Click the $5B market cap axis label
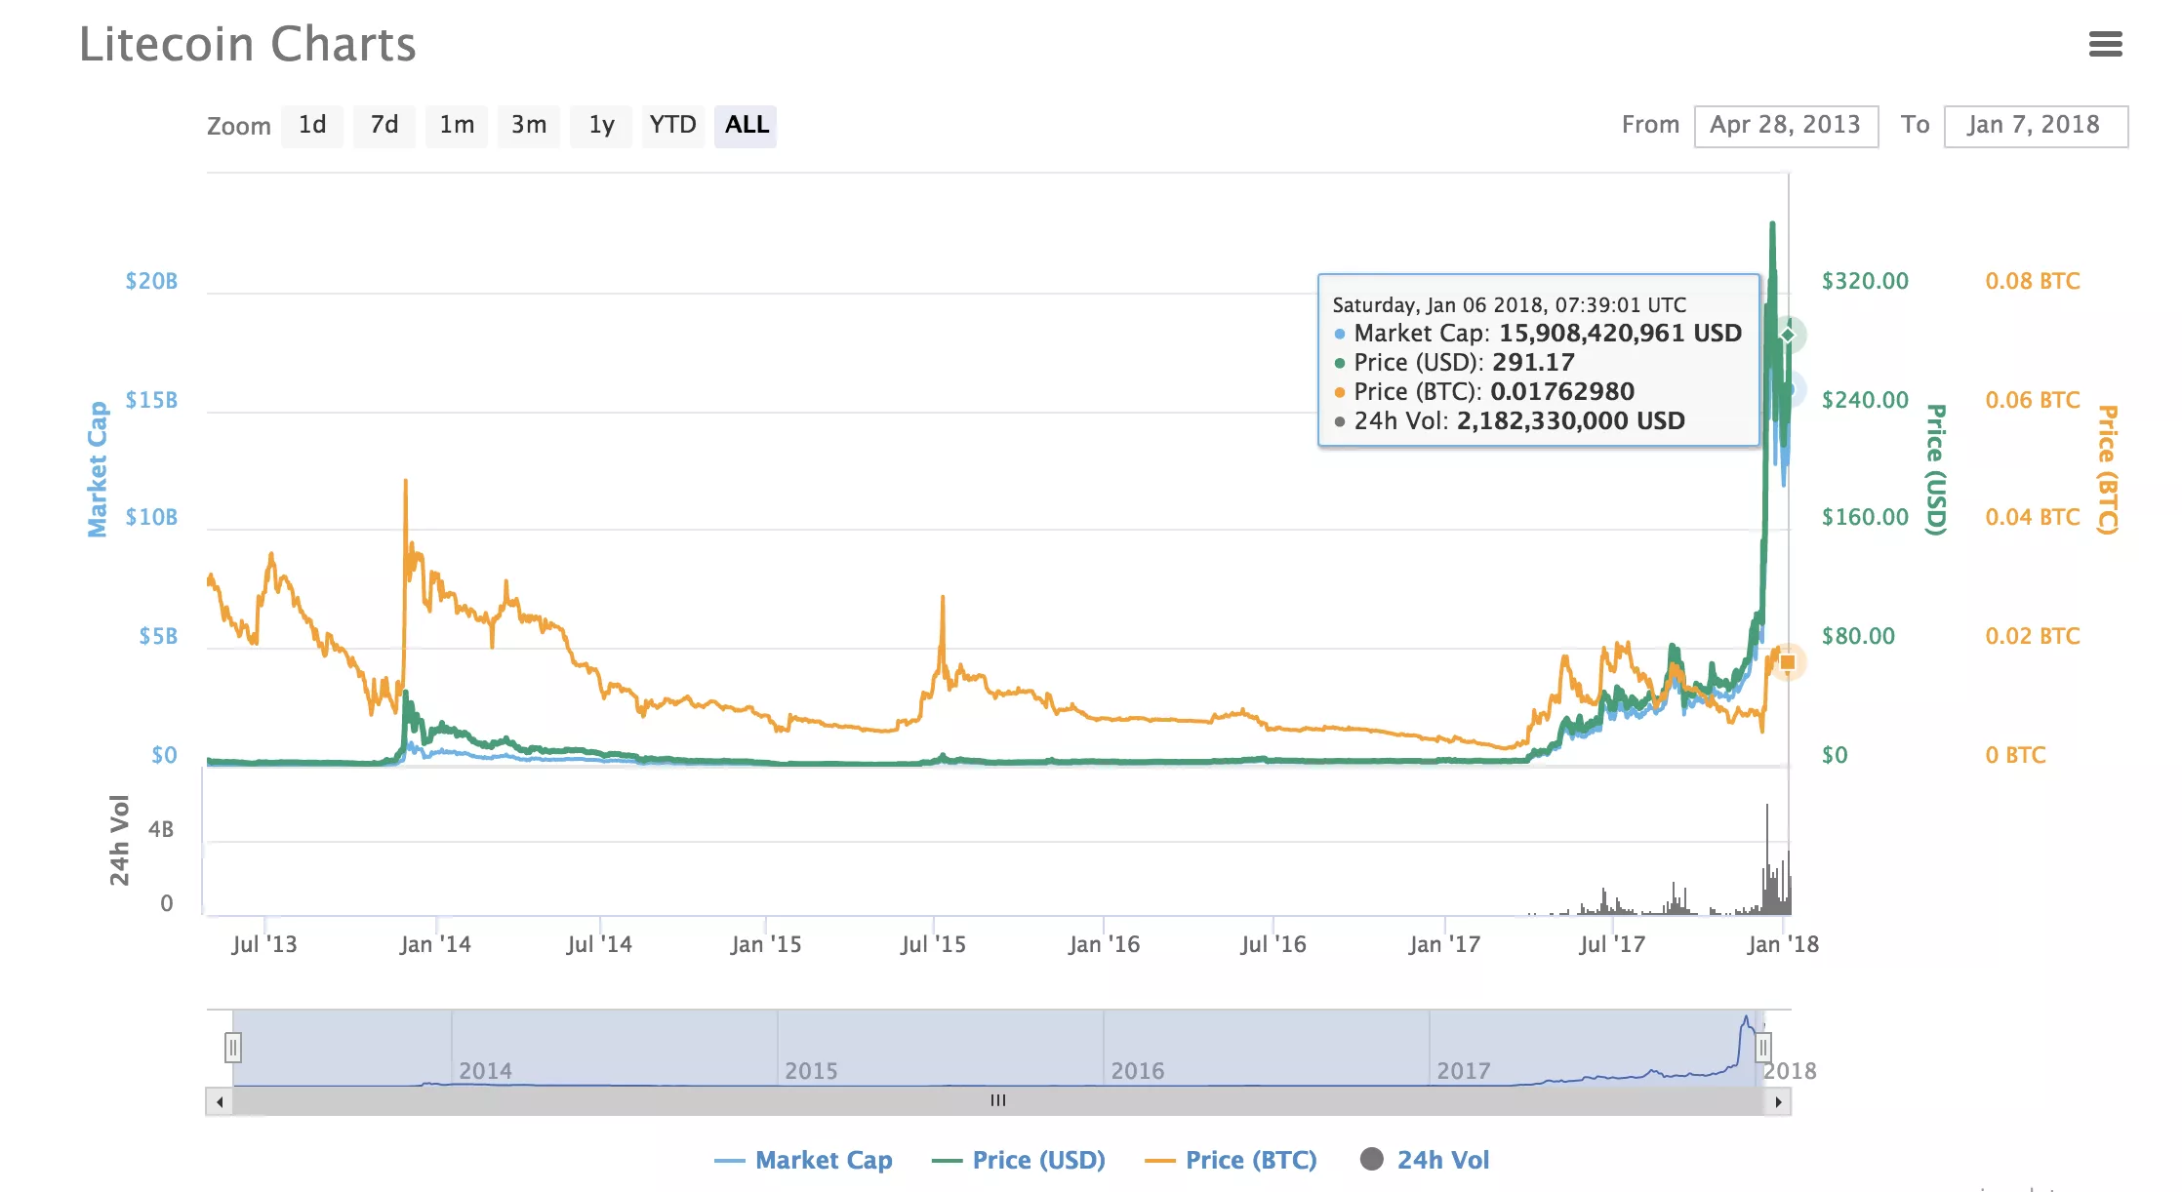2182x1192 pixels. pyautogui.click(x=158, y=636)
